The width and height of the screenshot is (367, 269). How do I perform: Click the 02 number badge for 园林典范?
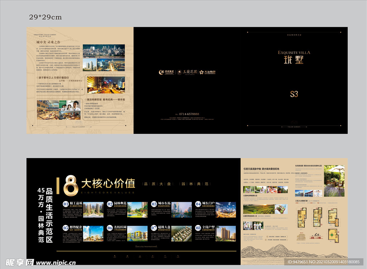point(110,204)
